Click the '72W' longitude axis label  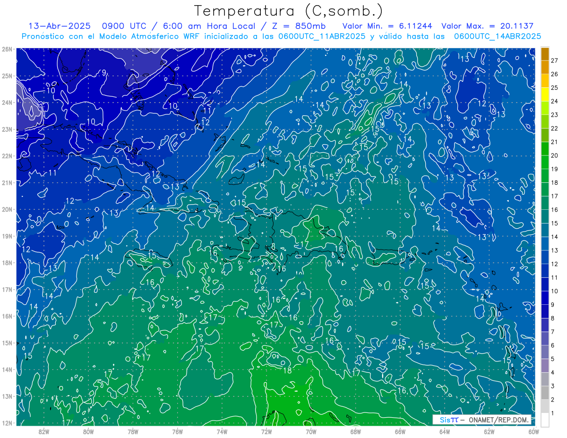coord(266,431)
